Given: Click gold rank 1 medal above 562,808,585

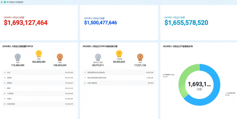Looking at the screenshot, I should pos(39,54).
